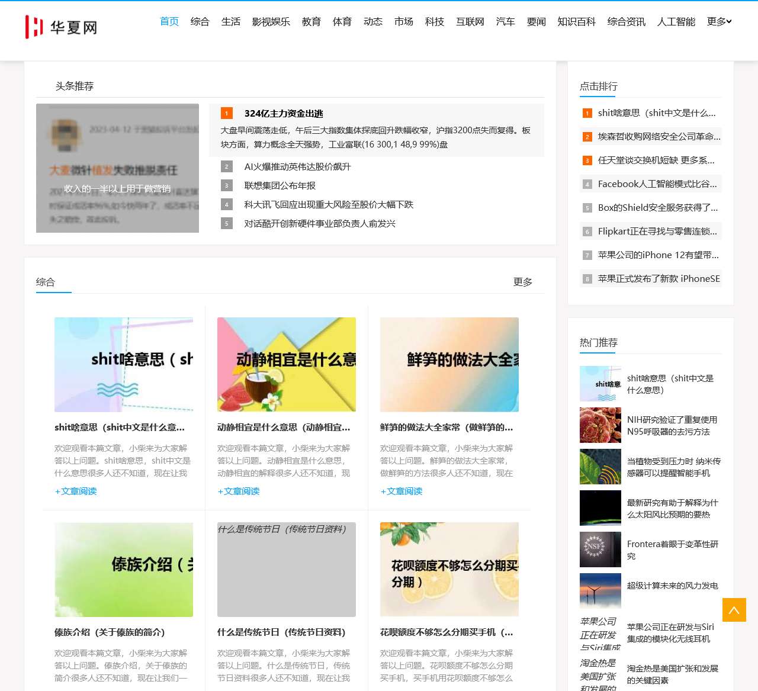
Task: Open the 鲜笋的做法大全 card thumbnail
Action: pyautogui.click(x=449, y=365)
